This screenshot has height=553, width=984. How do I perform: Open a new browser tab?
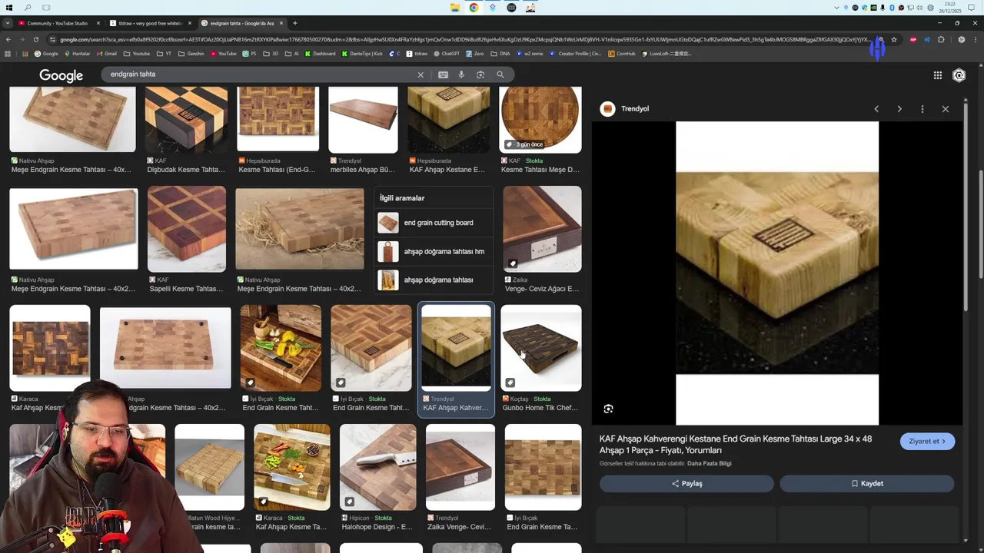(294, 23)
